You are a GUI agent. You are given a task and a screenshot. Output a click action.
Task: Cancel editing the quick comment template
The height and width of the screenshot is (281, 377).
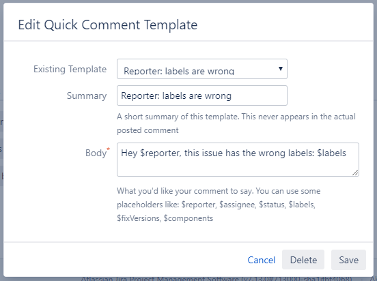(262, 260)
